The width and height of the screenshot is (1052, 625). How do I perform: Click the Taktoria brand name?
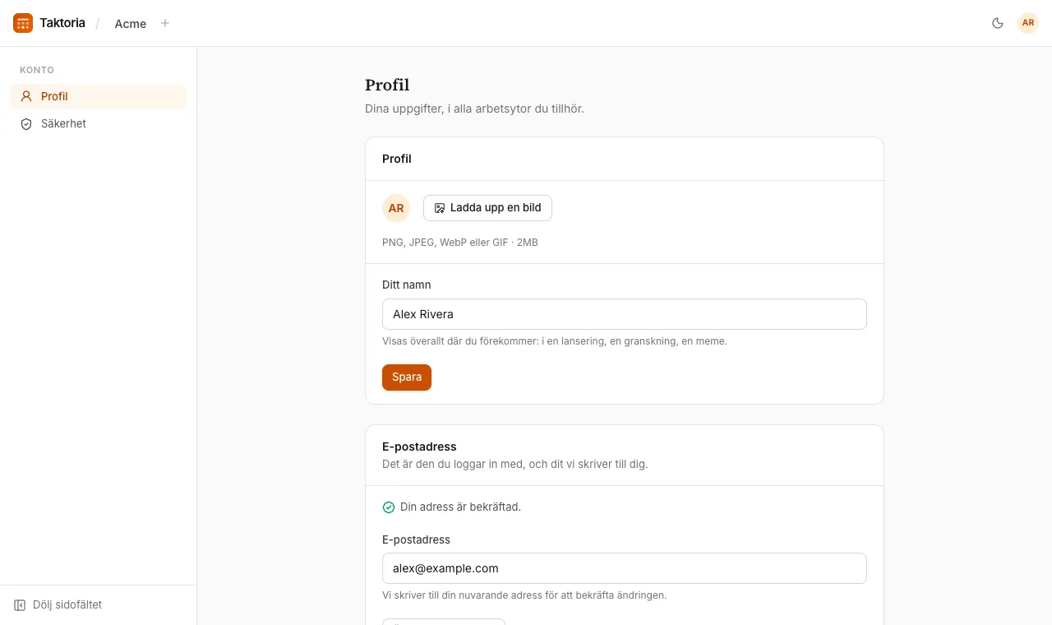point(62,23)
